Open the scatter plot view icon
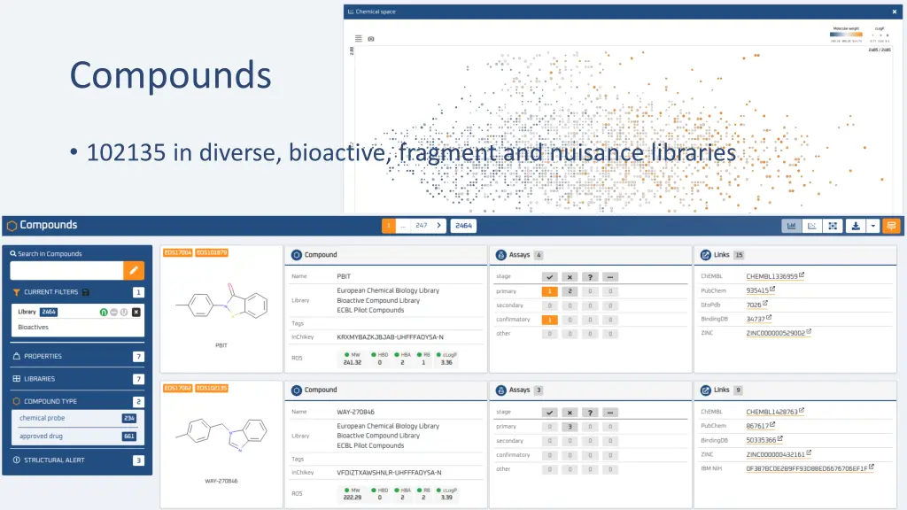Screen dimensions: 907x510 tap(811, 226)
